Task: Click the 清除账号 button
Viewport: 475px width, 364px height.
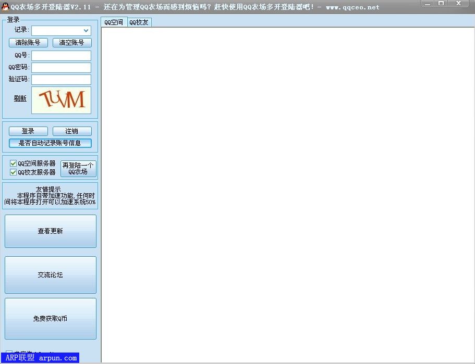Action: [28, 42]
